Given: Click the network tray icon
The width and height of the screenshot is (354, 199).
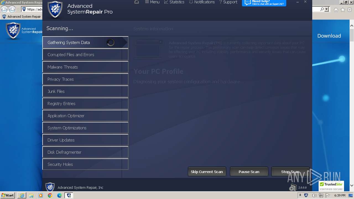Looking at the screenshot, I should 321,195.
